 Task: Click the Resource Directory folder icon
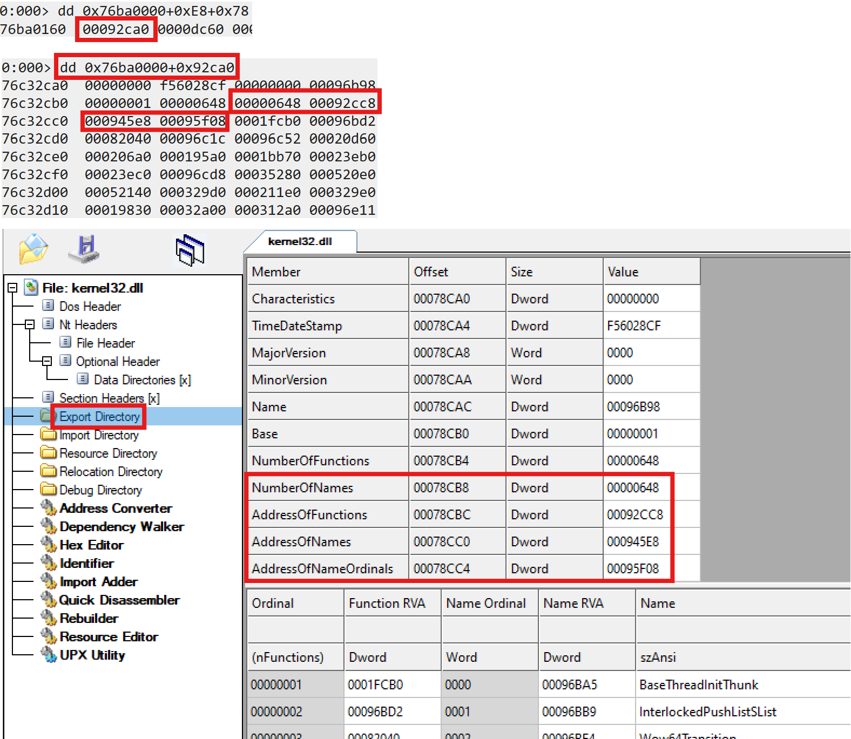pyautogui.click(x=49, y=452)
